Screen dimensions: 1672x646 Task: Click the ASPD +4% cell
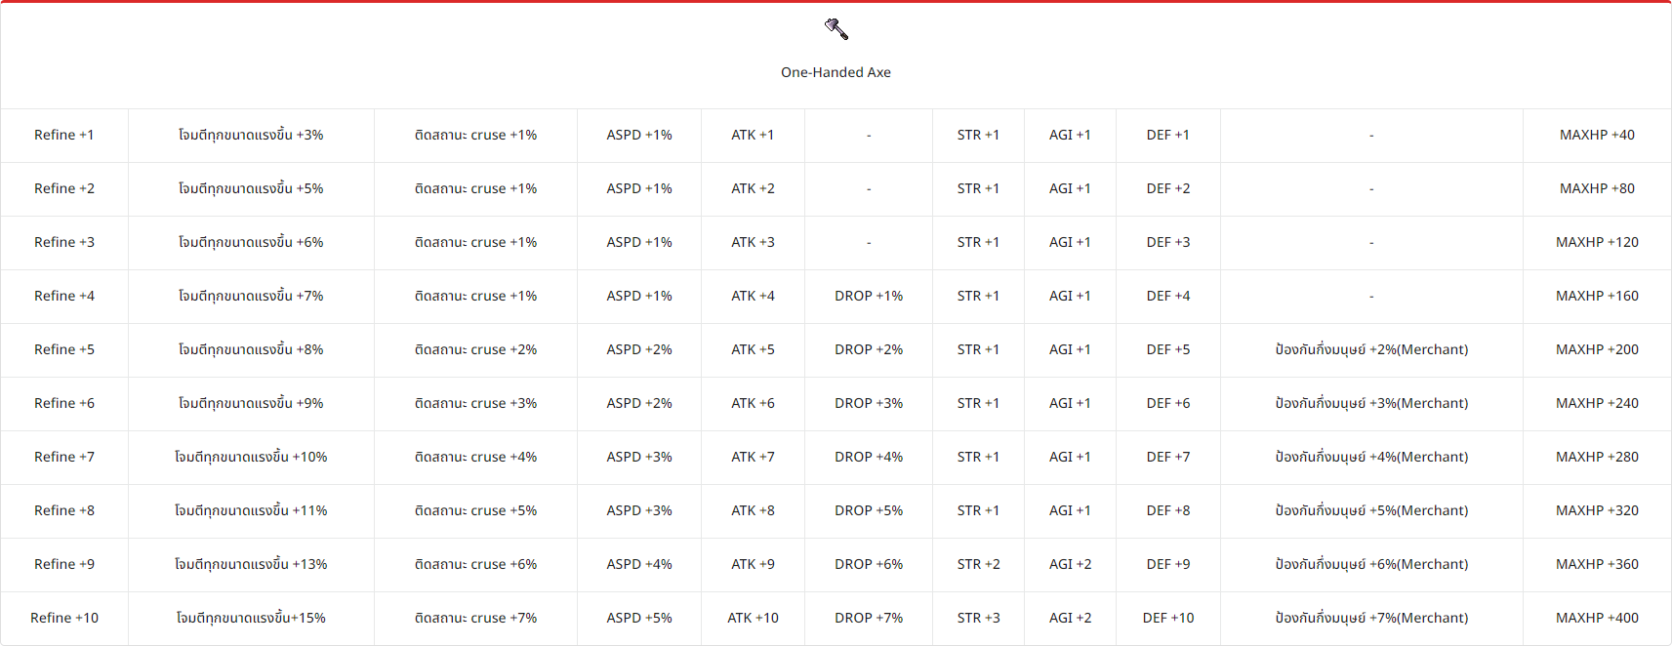point(639,564)
